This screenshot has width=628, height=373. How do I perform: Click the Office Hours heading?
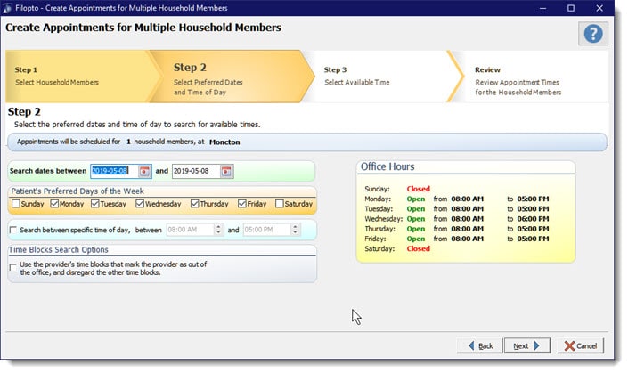point(387,166)
